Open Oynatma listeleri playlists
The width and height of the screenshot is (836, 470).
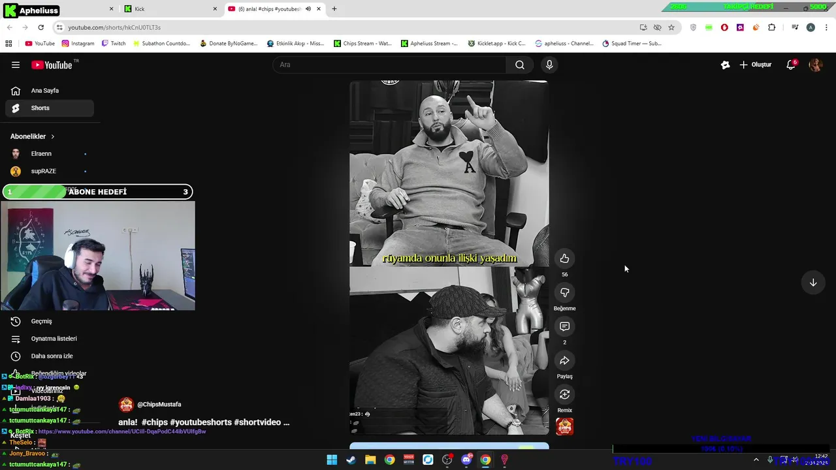50,339
